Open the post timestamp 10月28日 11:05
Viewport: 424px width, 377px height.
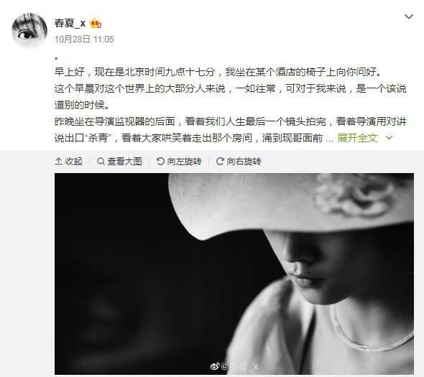click(84, 39)
